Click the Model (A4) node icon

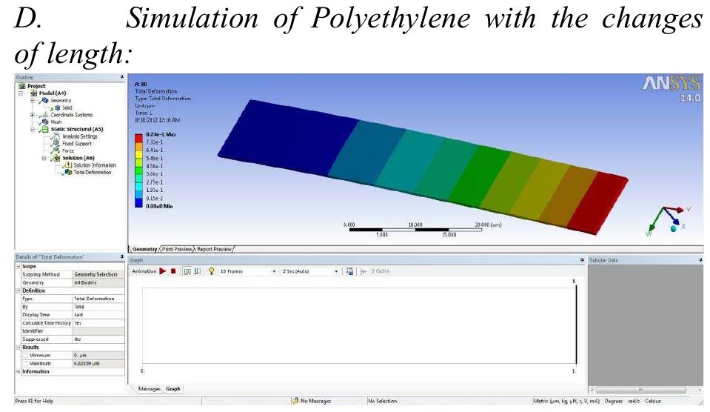[33, 93]
